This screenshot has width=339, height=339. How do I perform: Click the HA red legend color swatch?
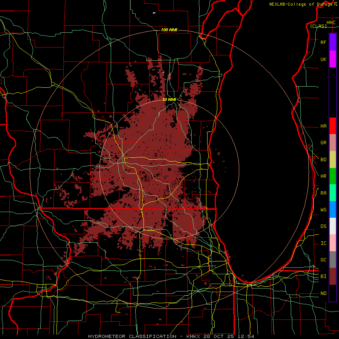333,126
